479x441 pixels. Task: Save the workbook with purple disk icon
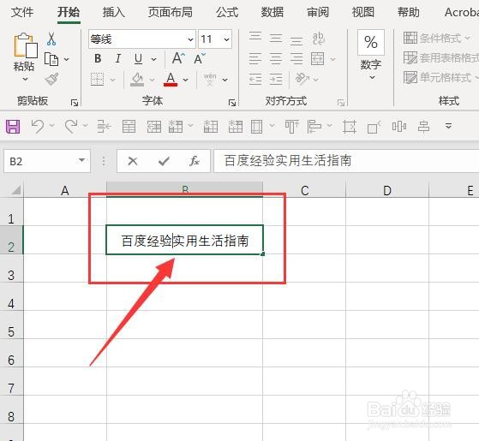(13, 127)
